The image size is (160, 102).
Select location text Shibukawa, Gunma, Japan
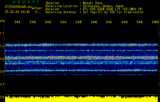point(103,6)
